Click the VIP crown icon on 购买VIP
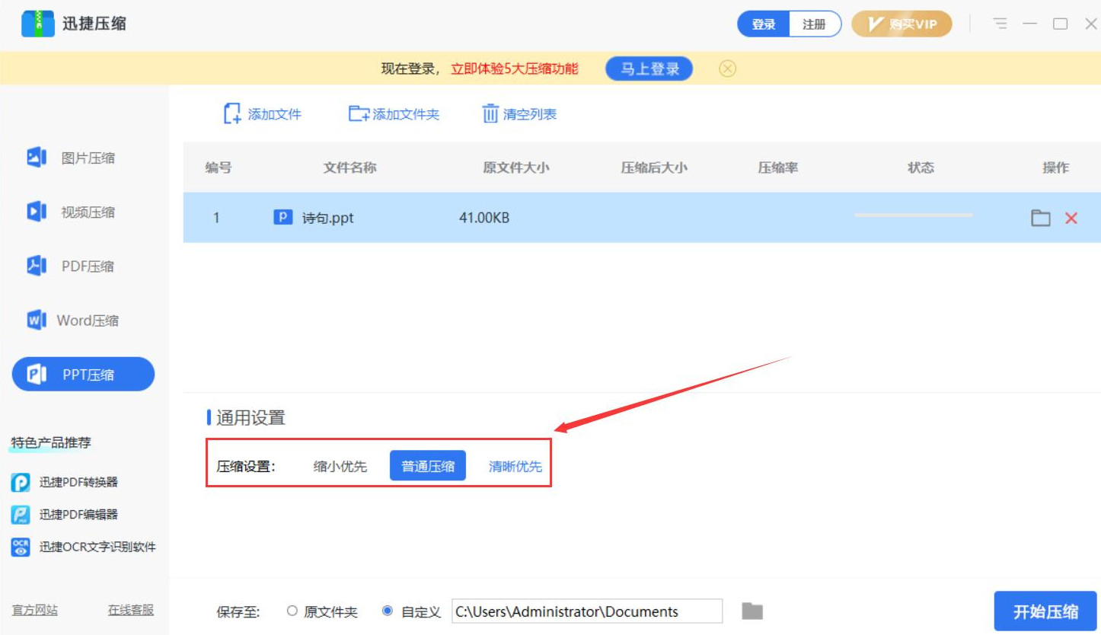 click(x=874, y=24)
